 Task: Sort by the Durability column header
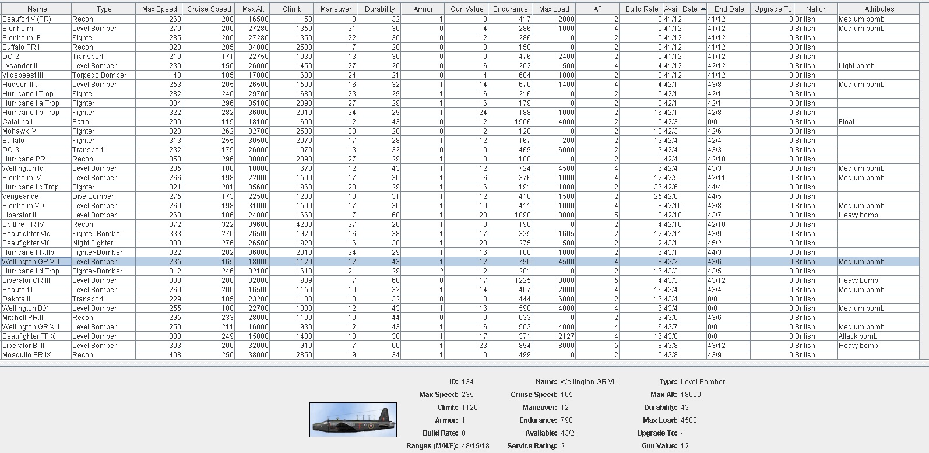click(x=379, y=9)
